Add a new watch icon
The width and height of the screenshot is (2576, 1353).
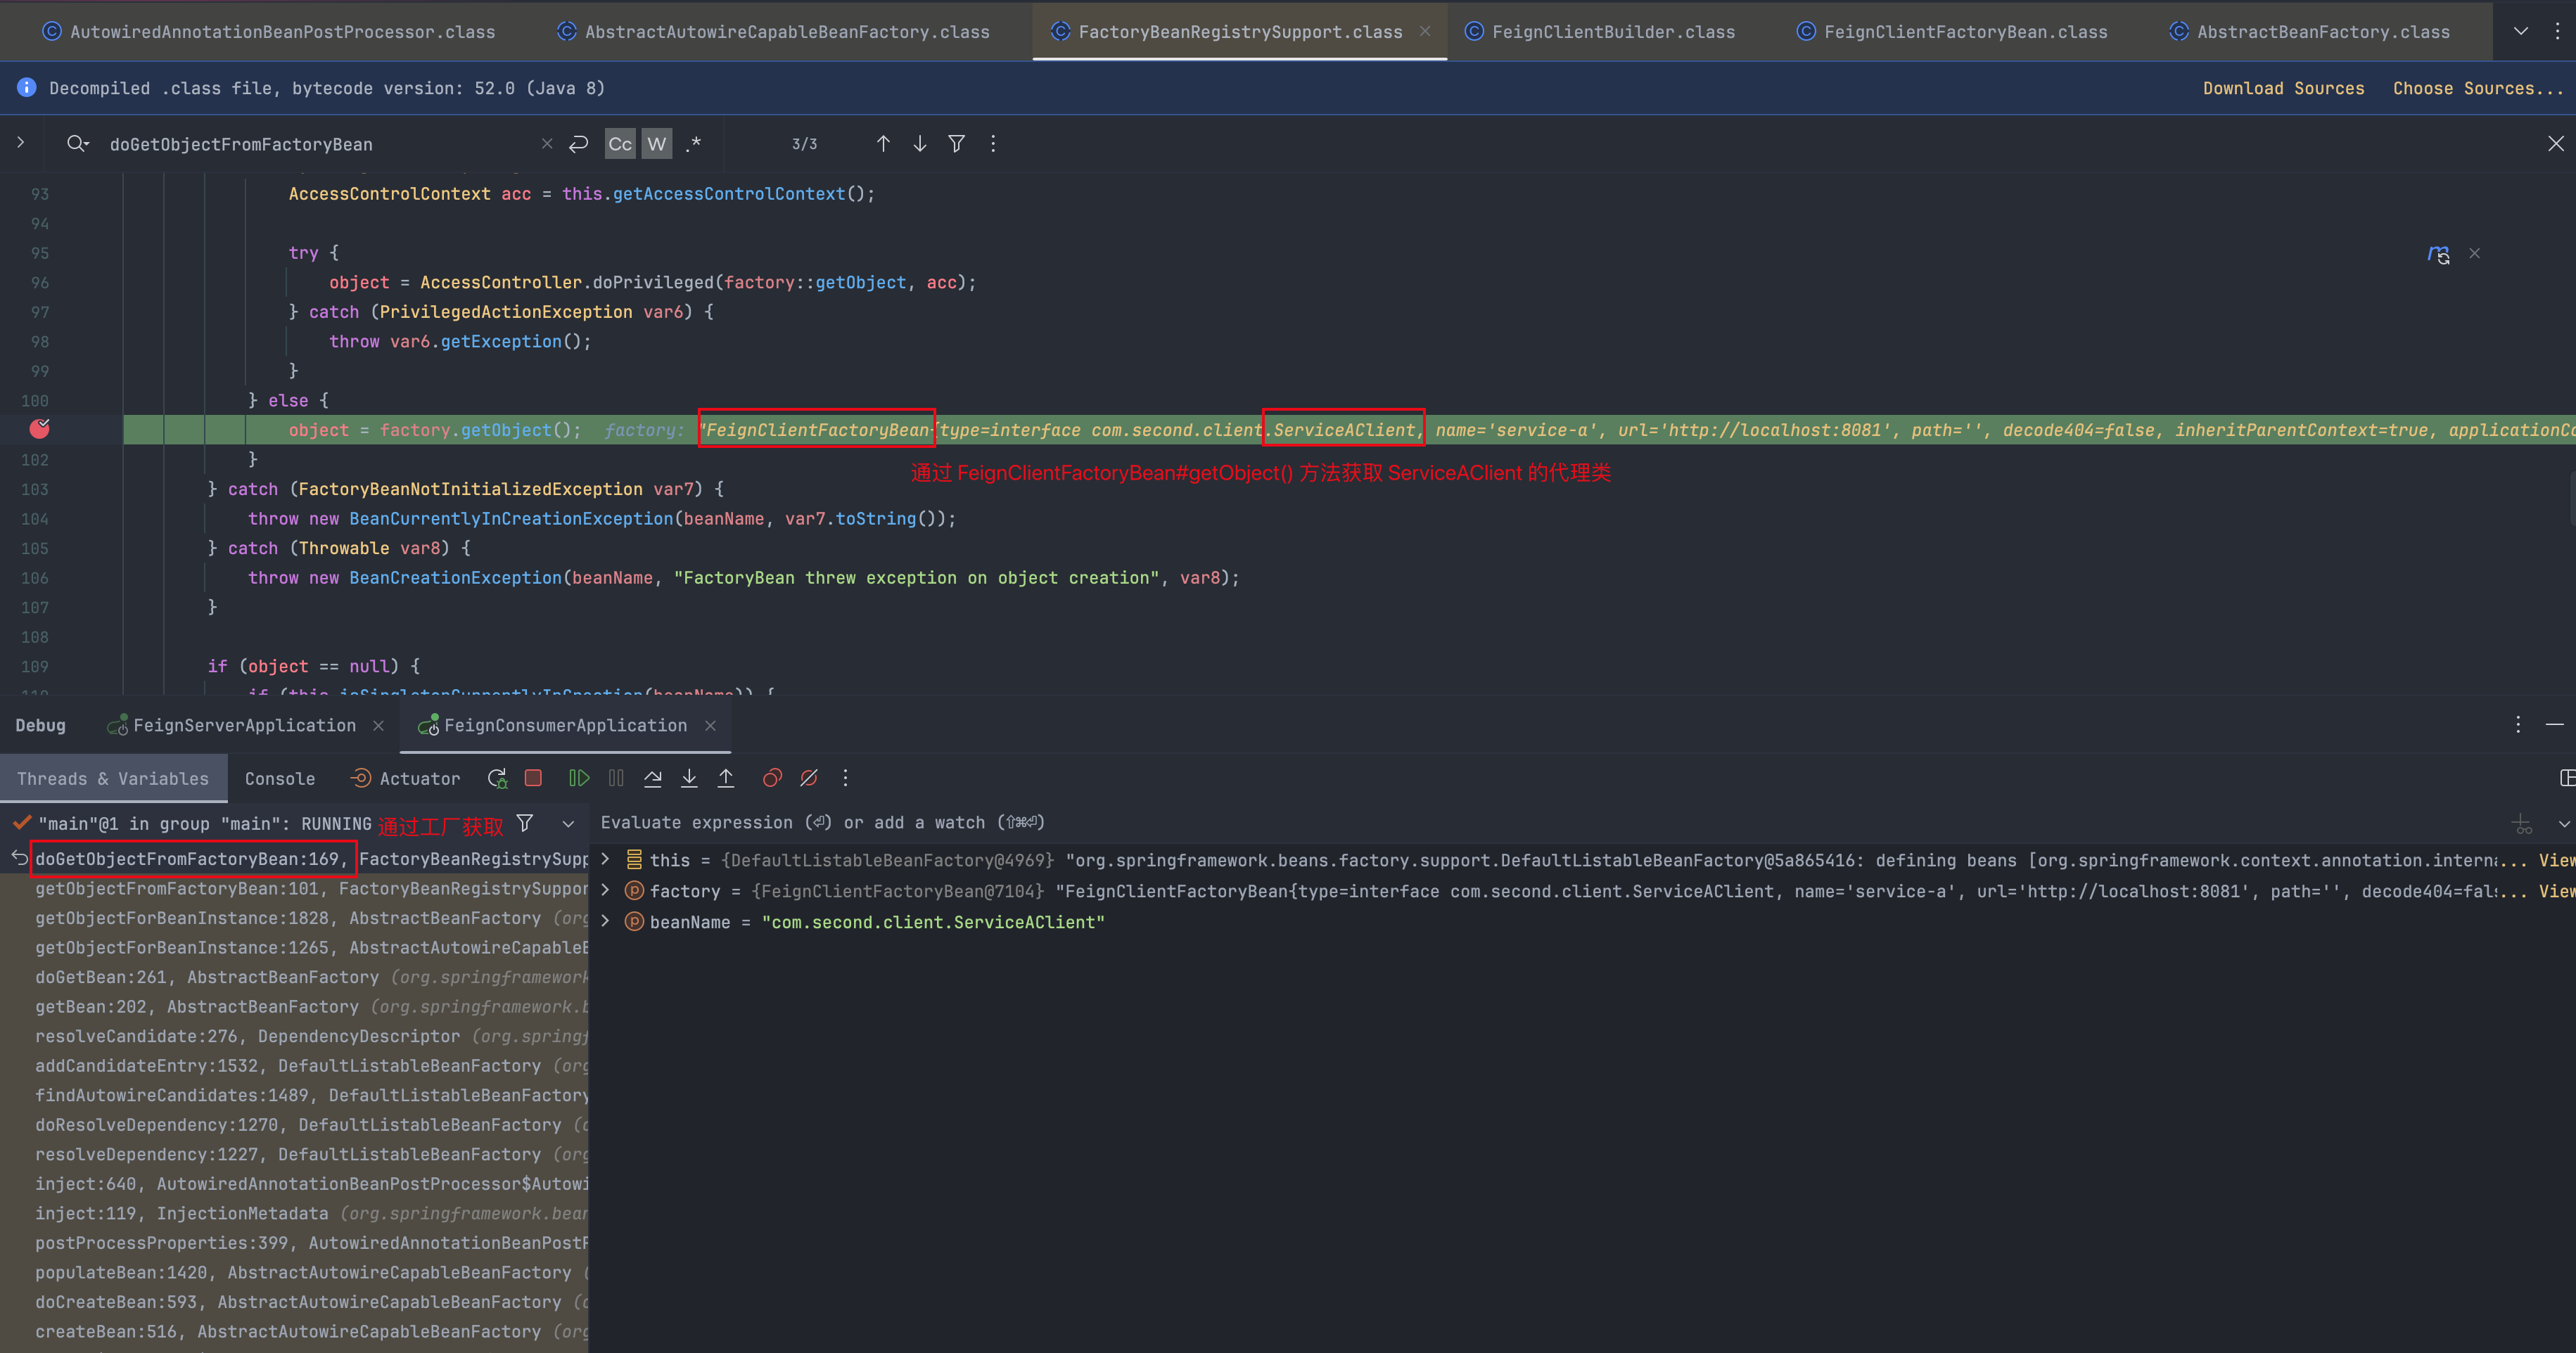point(2522,824)
